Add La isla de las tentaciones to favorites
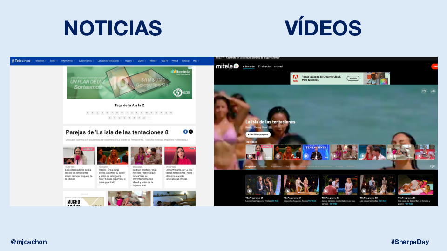 pyautogui.click(x=424, y=92)
